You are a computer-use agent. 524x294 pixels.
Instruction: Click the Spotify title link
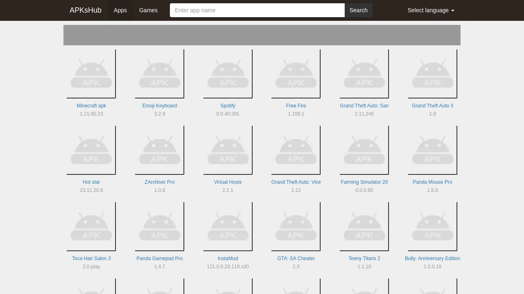coord(228,106)
